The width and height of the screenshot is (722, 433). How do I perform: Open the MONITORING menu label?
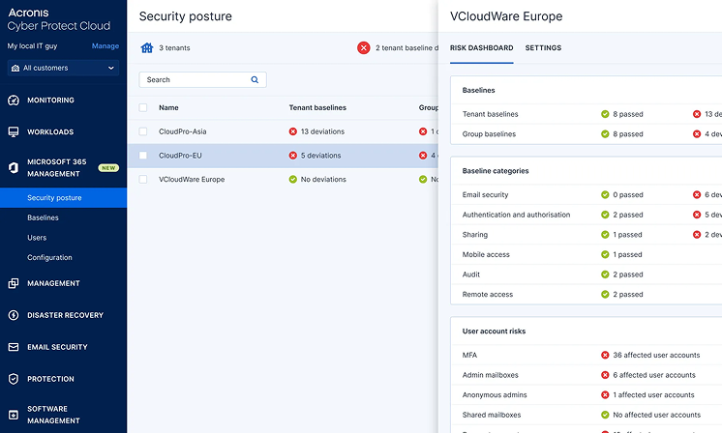50,101
